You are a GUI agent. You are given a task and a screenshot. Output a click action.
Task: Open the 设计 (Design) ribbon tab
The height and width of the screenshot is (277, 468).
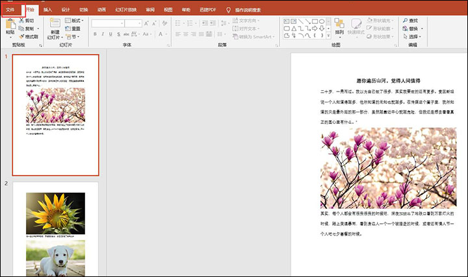pos(66,10)
